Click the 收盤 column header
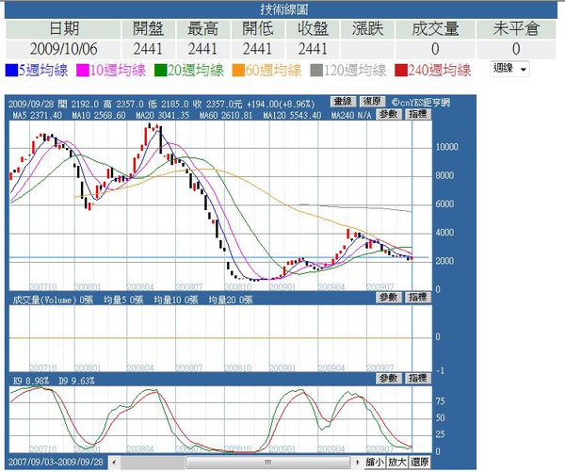 click(x=313, y=29)
